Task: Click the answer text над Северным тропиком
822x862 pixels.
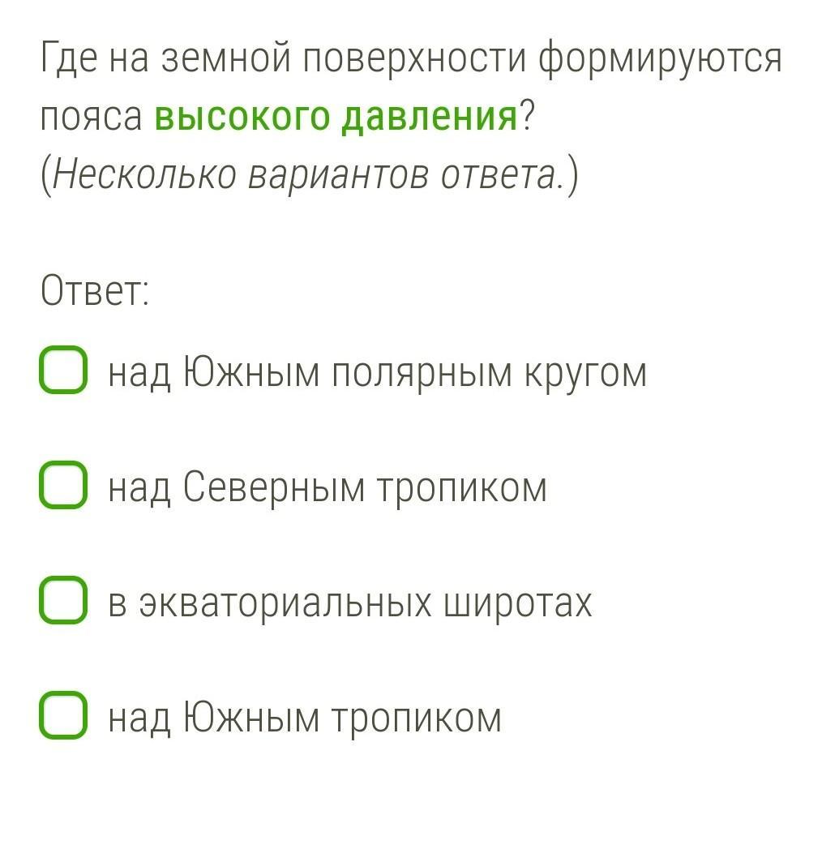Action: coord(328,487)
